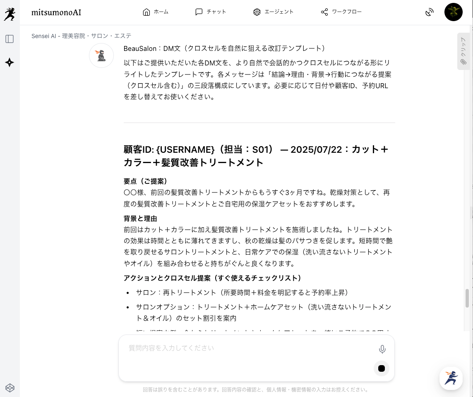The width and height of the screenshot is (473, 397).
Task: Click the mitsumonoAI wordmark
Action: 56,12
